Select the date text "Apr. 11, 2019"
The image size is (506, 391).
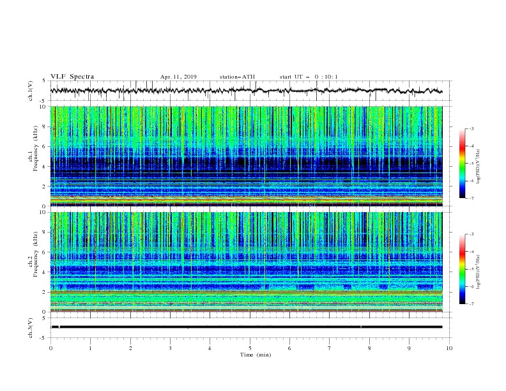tap(178, 77)
